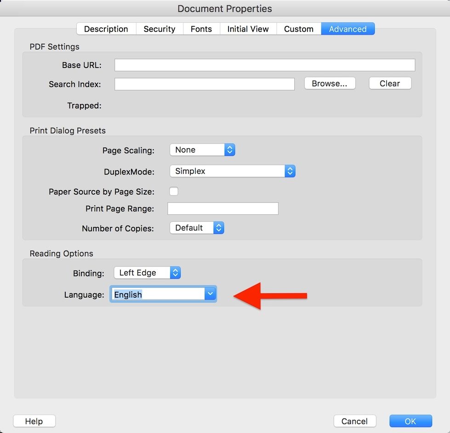Open the Number of Copies dropdown
This screenshot has height=433, width=450.
point(197,228)
